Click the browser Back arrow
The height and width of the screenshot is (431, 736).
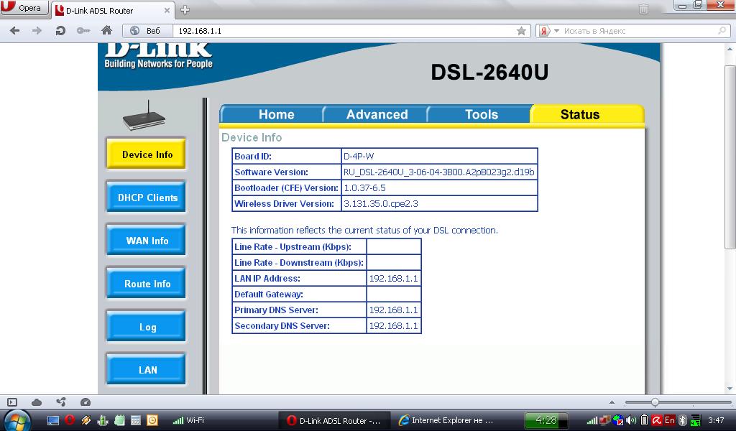(14, 31)
